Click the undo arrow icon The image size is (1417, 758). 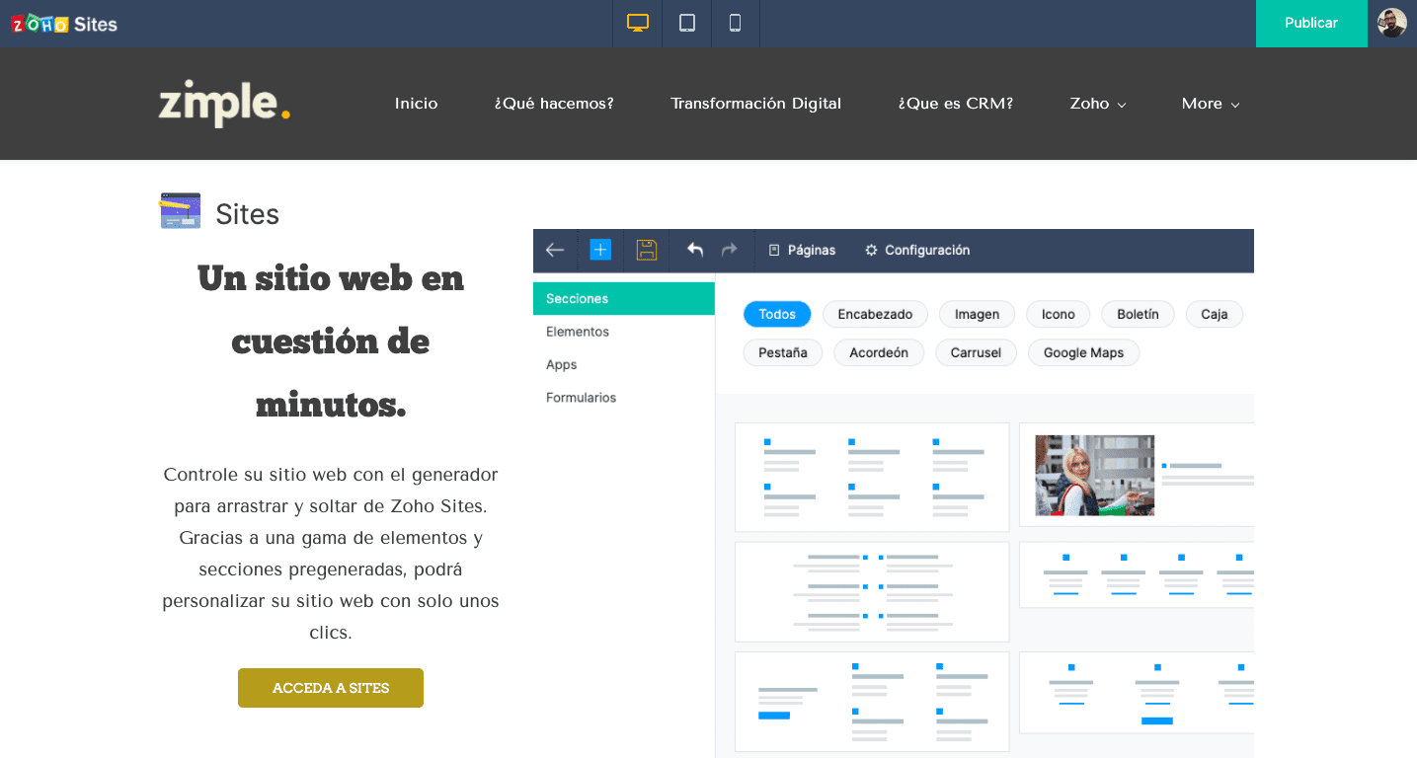pyautogui.click(x=695, y=250)
